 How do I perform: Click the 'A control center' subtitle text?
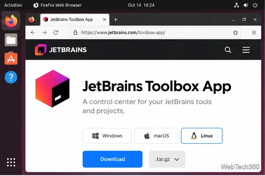(x=147, y=106)
